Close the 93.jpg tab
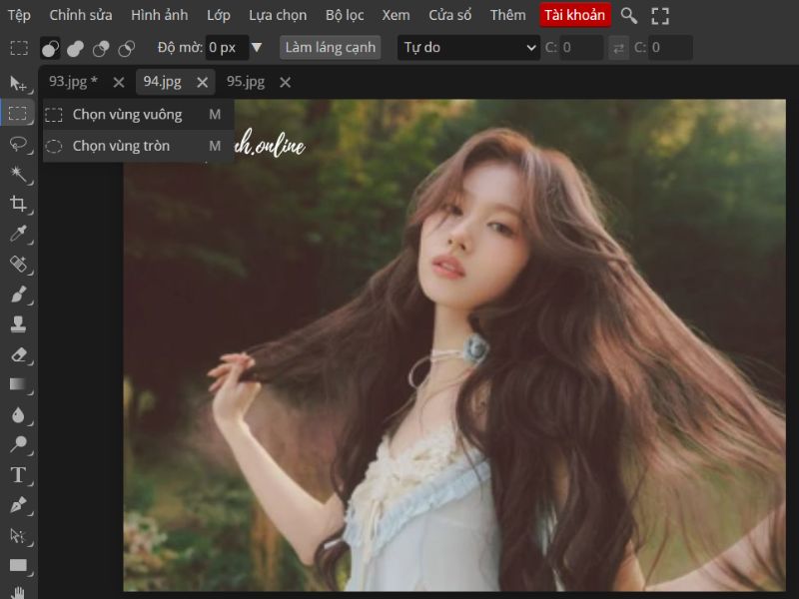 [x=119, y=82]
